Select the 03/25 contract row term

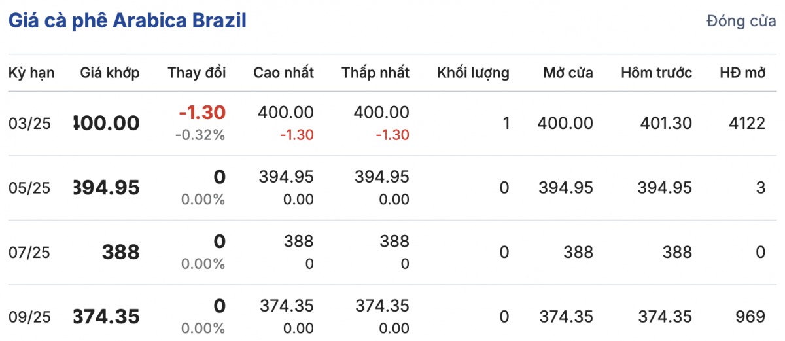pyautogui.click(x=29, y=124)
